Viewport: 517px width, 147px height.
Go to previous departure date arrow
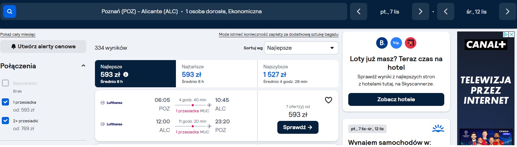click(x=359, y=11)
